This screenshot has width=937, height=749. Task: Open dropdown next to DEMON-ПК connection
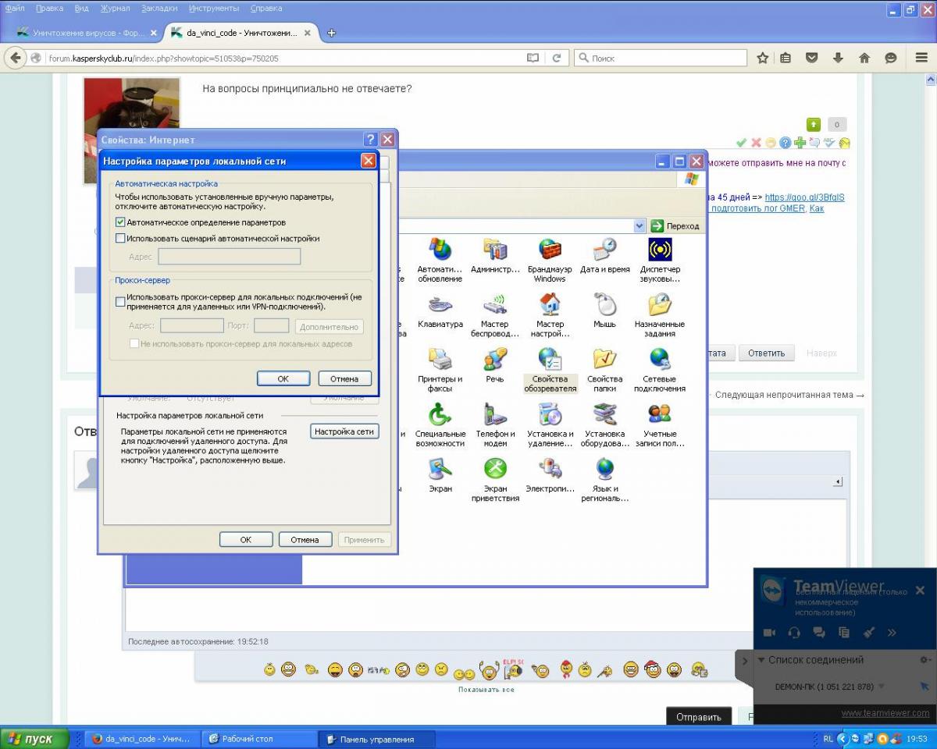pos(882,687)
